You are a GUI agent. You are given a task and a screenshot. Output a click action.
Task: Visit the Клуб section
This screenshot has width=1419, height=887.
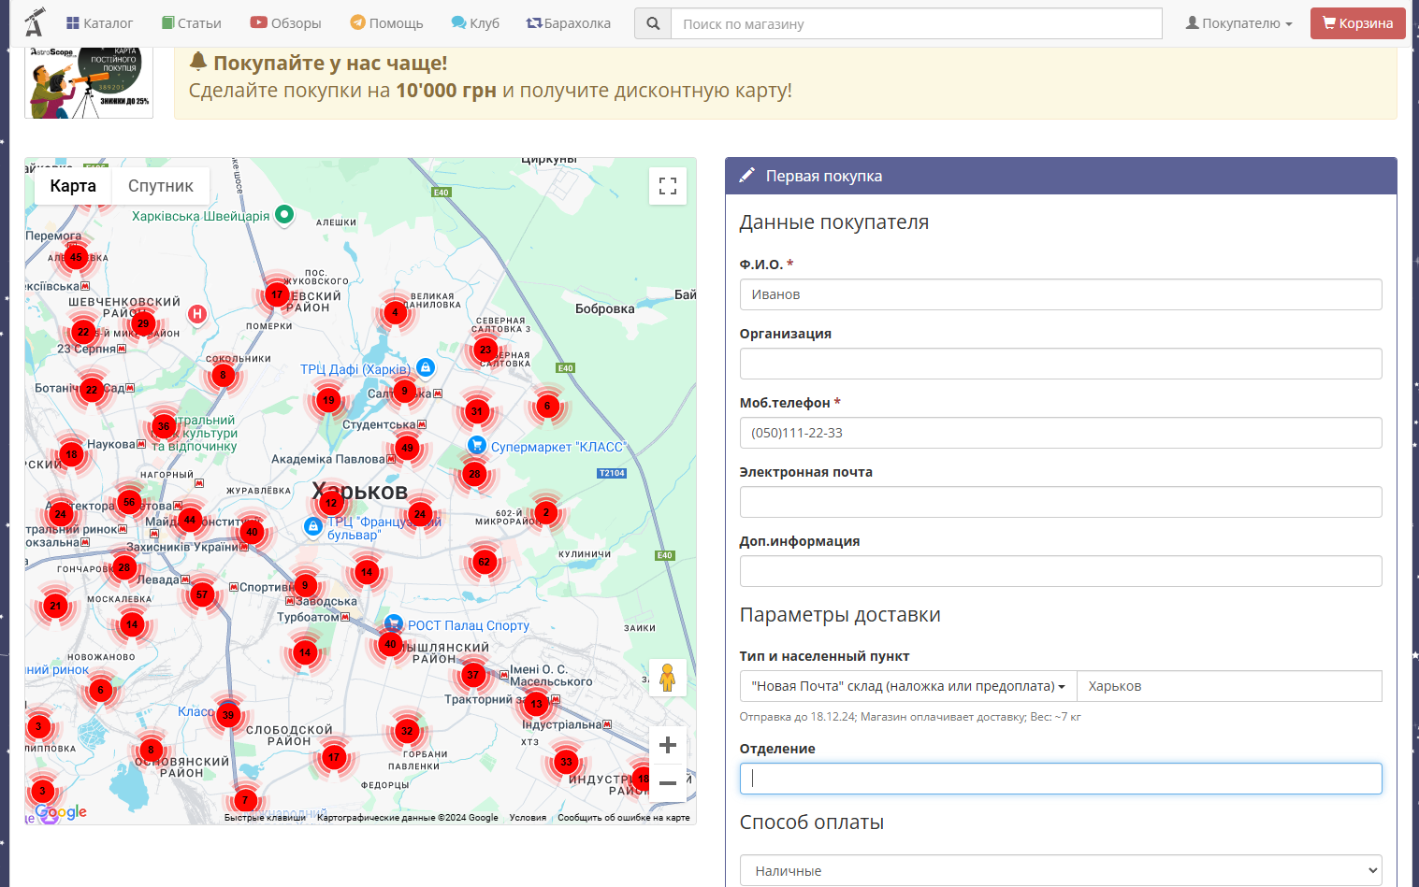475,23
